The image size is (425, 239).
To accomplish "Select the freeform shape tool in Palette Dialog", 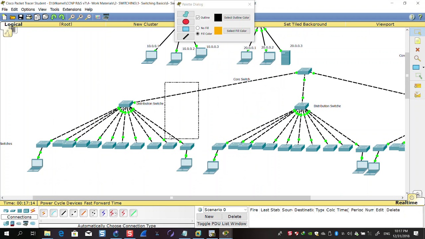I will click(186, 14).
